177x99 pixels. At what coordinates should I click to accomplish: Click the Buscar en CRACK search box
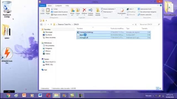point(150,24)
